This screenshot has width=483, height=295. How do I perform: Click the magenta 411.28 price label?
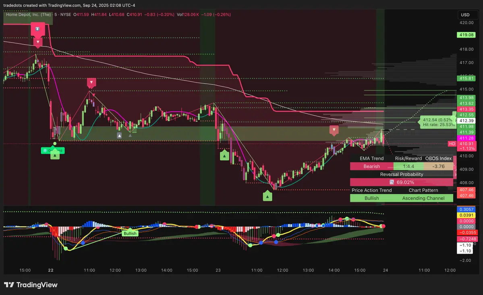click(466, 138)
